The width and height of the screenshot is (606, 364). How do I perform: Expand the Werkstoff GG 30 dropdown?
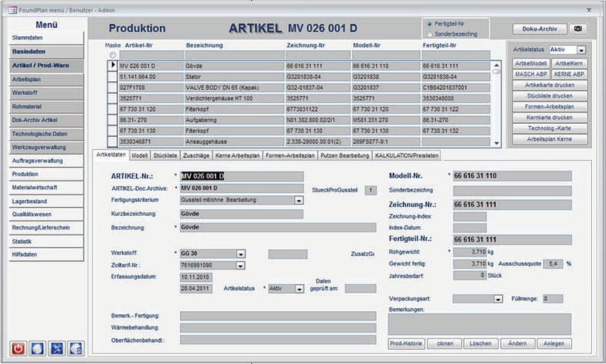coord(240,254)
